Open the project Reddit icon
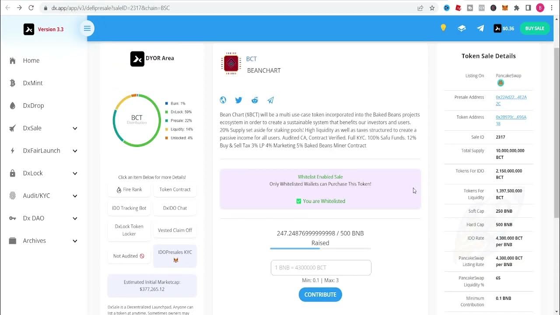The height and width of the screenshot is (315, 560). [x=255, y=100]
